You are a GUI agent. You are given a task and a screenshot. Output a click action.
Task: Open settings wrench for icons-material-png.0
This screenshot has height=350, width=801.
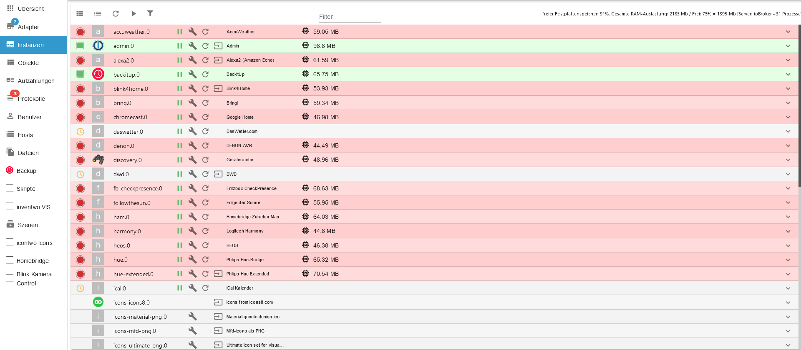point(192,316)
